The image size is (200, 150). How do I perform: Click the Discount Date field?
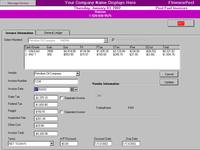click(103, 143)
